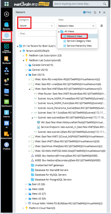111x214 pixels.
Task: Open Unattached NAT gateways folder
Action: coord(47,165)
